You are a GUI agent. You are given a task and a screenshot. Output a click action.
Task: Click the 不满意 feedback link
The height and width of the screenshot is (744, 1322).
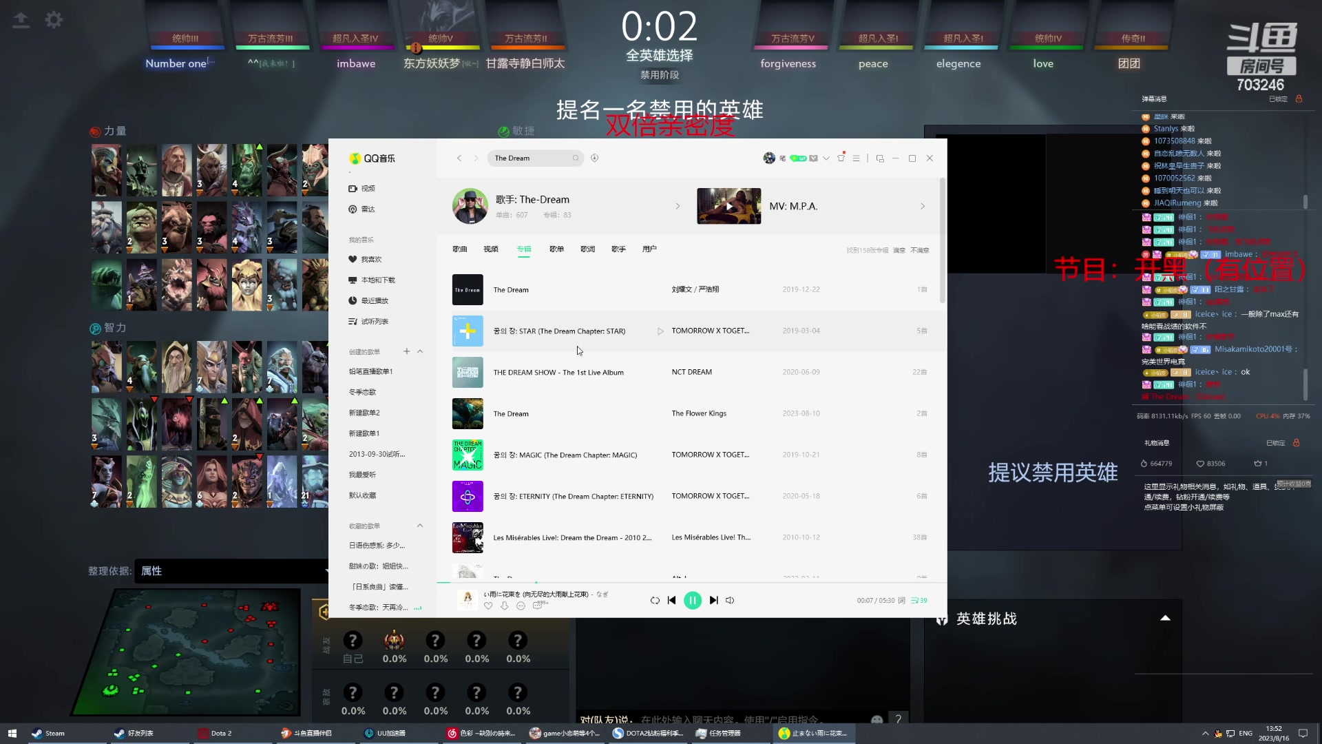(x=920, y=250)
